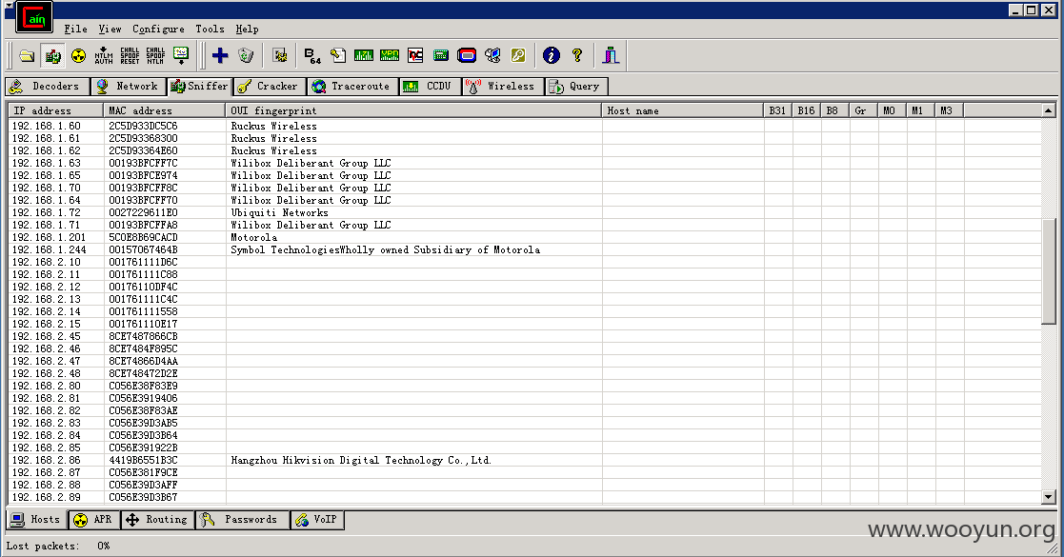Click the computer monitors toolbar icon
This screenshot has width=1064, height=557.
tap(492, 55)
